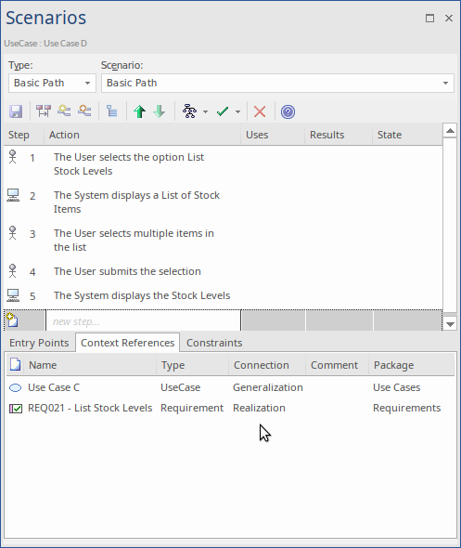The width and height of the screenshot is (461, 548).
Task: Click the Package column header
Action: coord(412,365)
